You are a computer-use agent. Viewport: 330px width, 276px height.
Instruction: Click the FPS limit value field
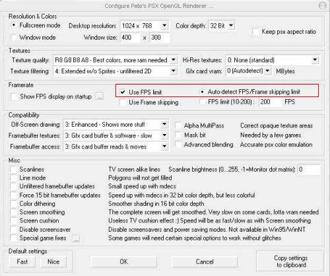pos(270,102)
